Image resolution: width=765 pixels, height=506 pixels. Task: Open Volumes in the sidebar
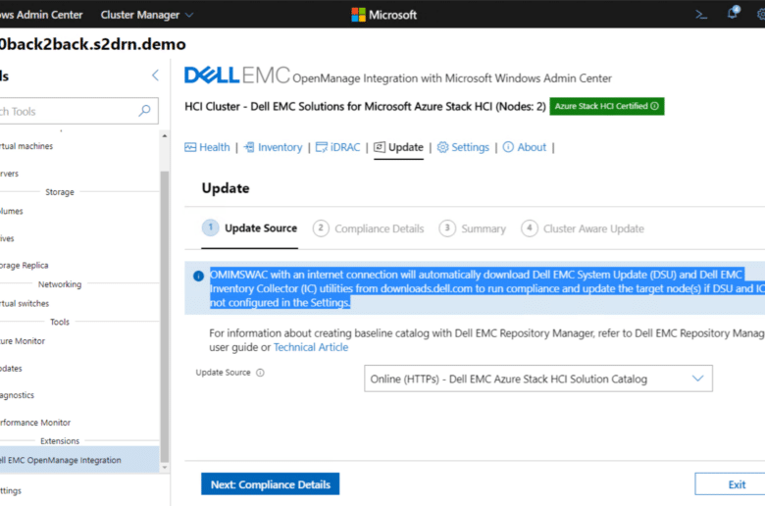point(11,211)
